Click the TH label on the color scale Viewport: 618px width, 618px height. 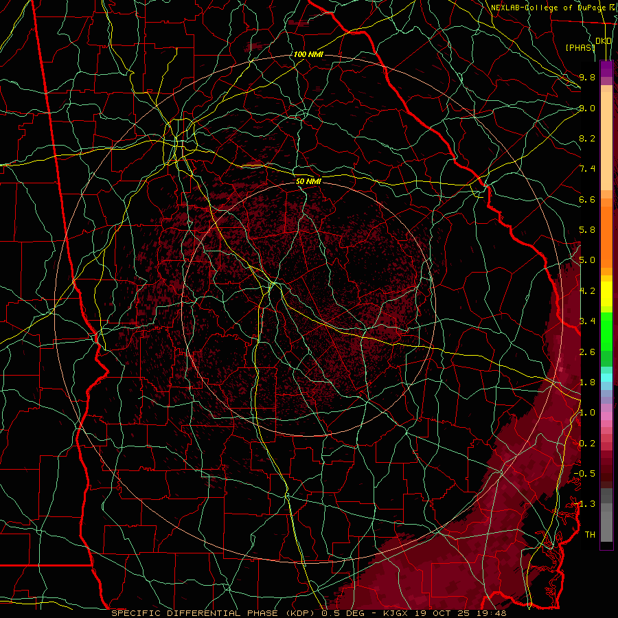point(590,534)
